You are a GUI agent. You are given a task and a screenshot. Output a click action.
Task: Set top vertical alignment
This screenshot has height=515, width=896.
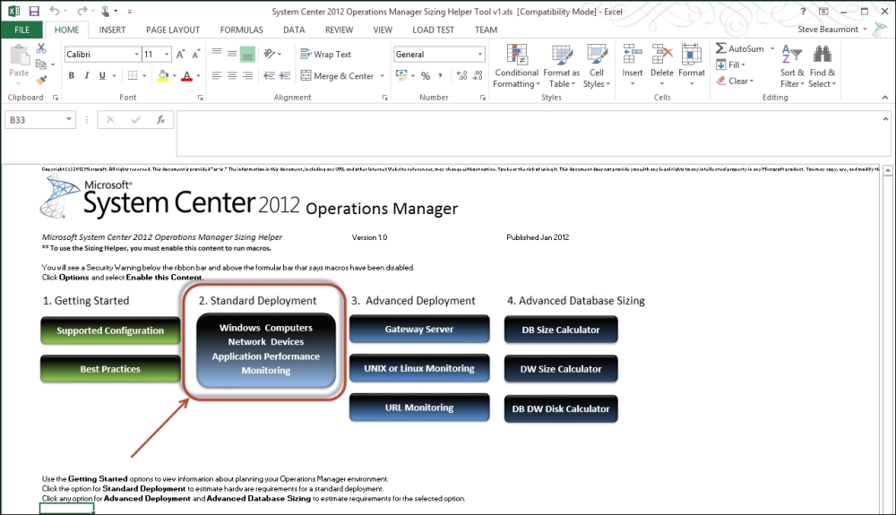click(x=217, y=53)
